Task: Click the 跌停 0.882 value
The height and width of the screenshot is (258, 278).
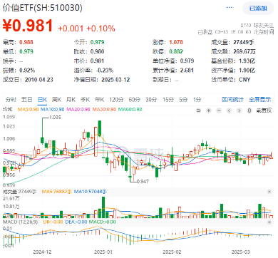Action: point(176,51)
